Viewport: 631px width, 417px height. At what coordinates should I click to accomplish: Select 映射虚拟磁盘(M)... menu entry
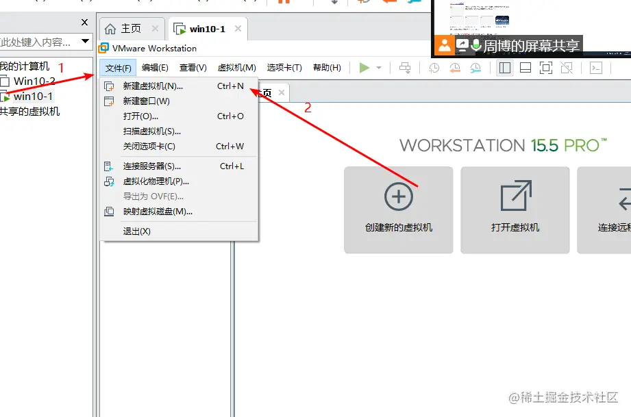(179, 212)
